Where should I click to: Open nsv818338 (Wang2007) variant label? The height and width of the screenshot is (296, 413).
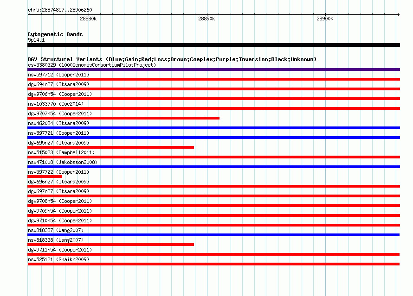coord(56,240)
